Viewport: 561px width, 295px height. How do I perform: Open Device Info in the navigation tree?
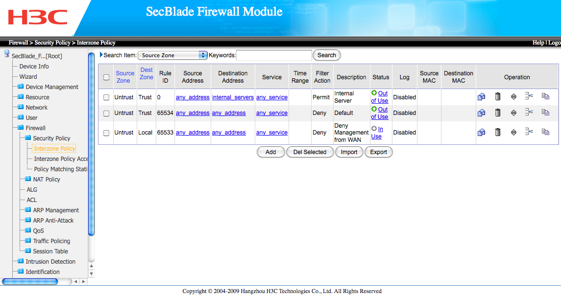tap(34, 67)
